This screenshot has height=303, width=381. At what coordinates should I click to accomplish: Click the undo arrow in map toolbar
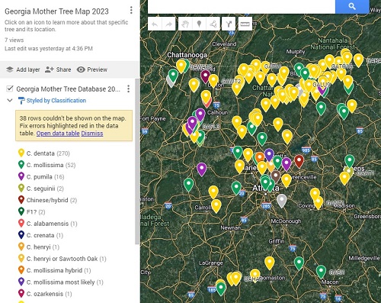[x=155, y=24]
